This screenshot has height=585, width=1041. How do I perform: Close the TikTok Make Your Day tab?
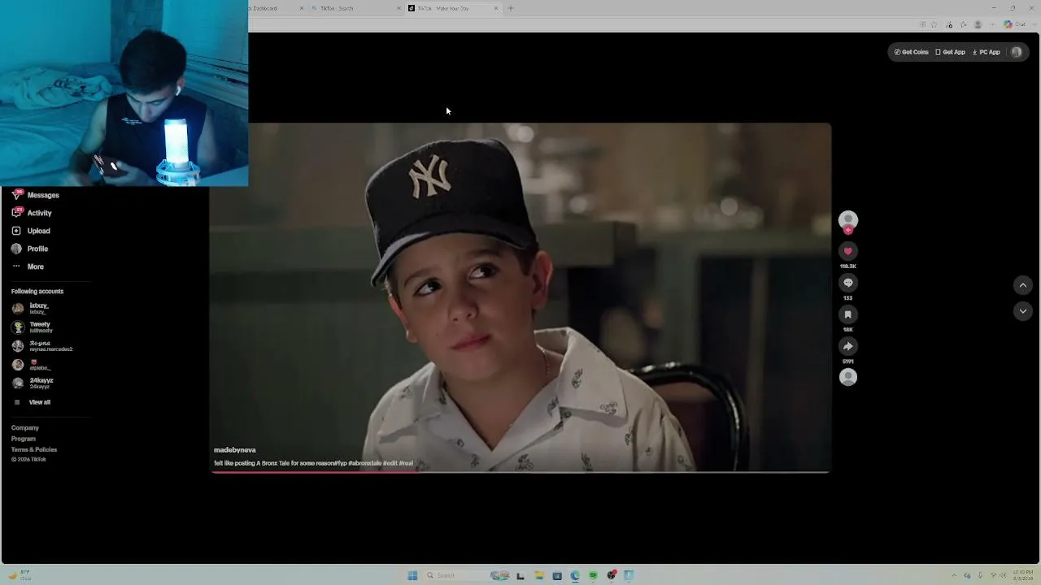point(496,8)
